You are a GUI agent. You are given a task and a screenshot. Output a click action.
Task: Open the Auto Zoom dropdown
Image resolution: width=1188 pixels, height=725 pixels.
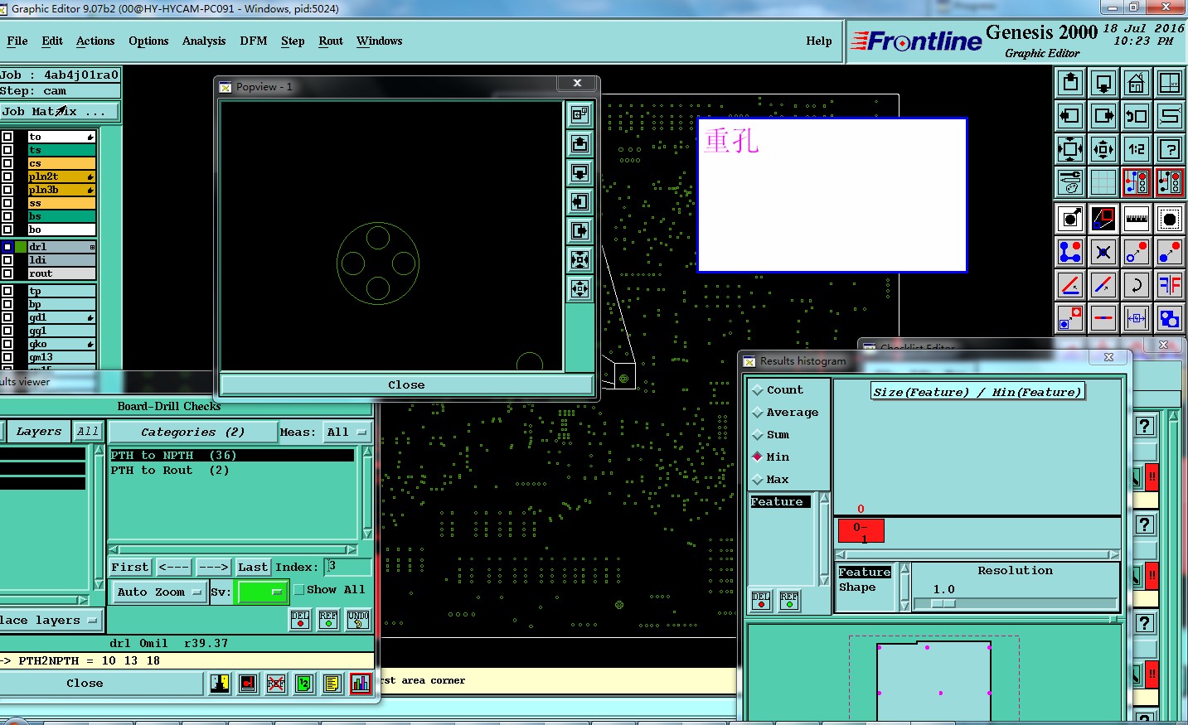(x=159, y=592)
